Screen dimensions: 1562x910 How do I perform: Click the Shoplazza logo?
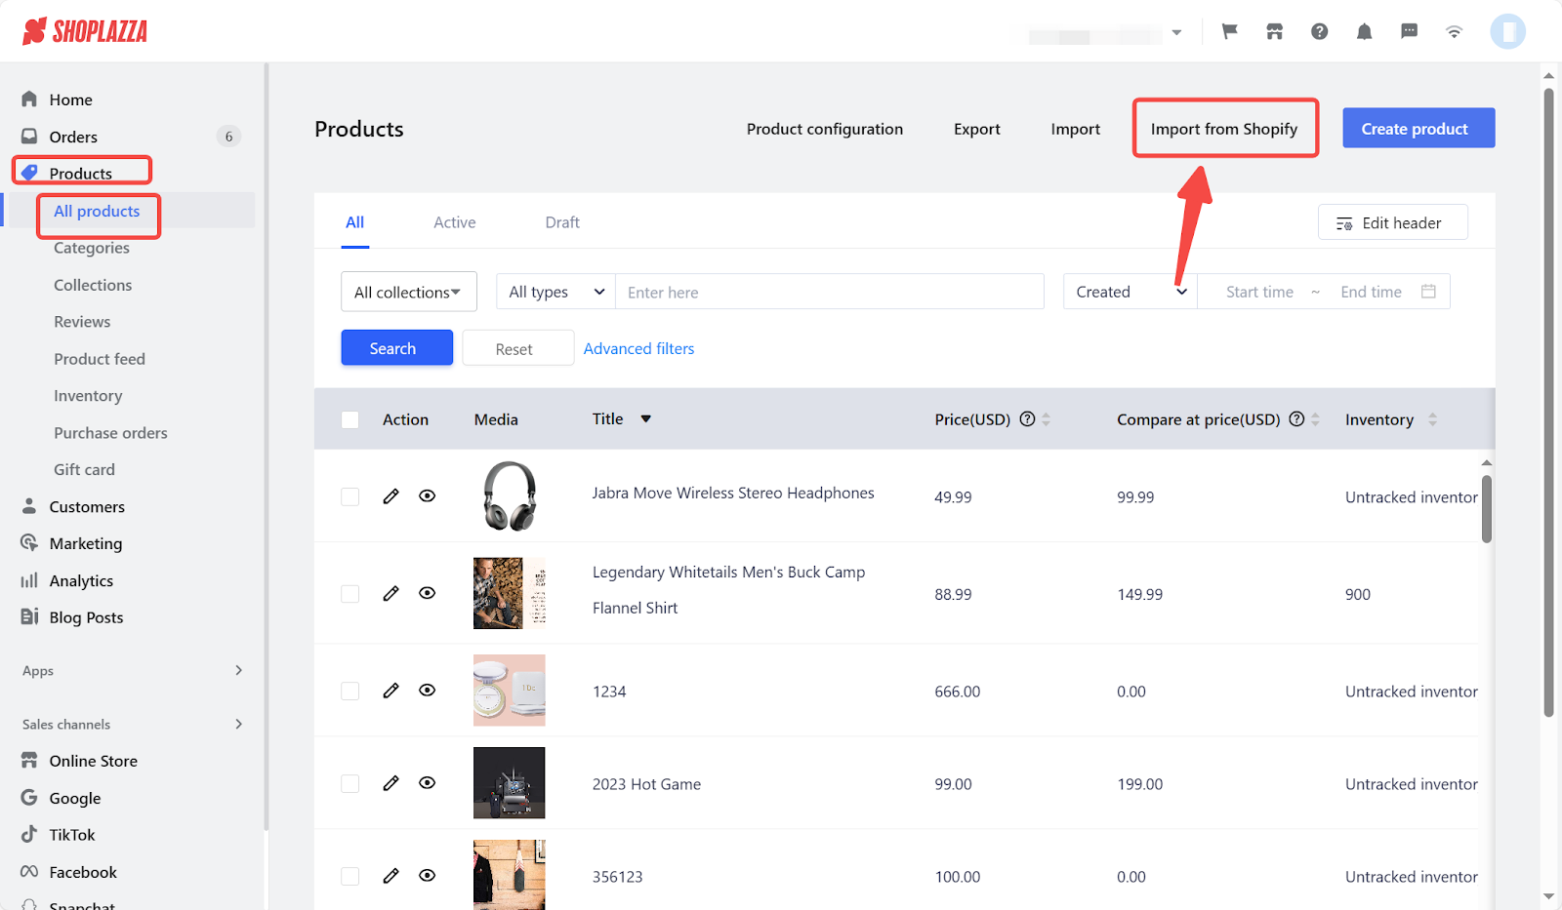(85, 31)
